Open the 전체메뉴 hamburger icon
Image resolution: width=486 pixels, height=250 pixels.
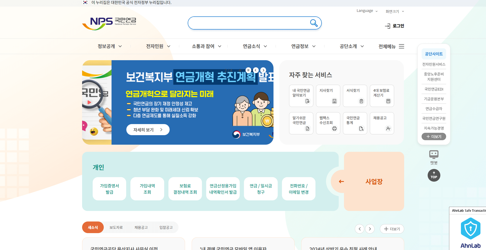pyautogui.click(x=402, y=46)
